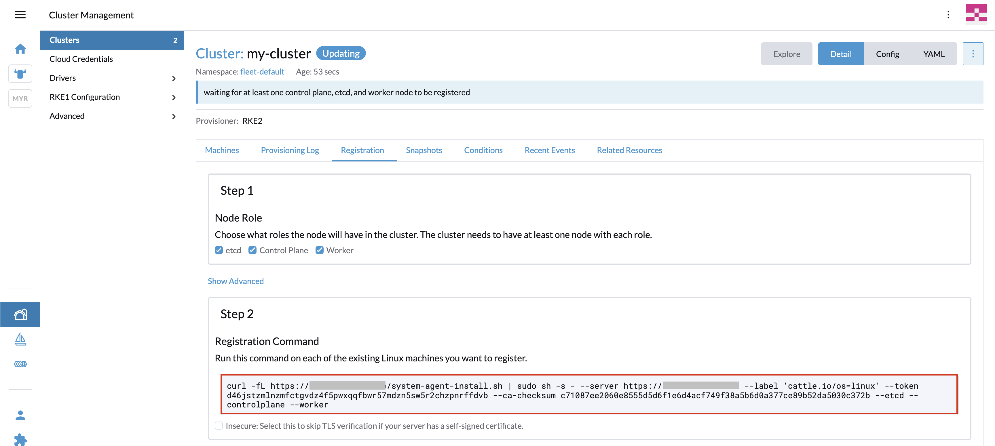Expand the Advanced menu
This screenshot has width=995, height=446.
(112, 116)
